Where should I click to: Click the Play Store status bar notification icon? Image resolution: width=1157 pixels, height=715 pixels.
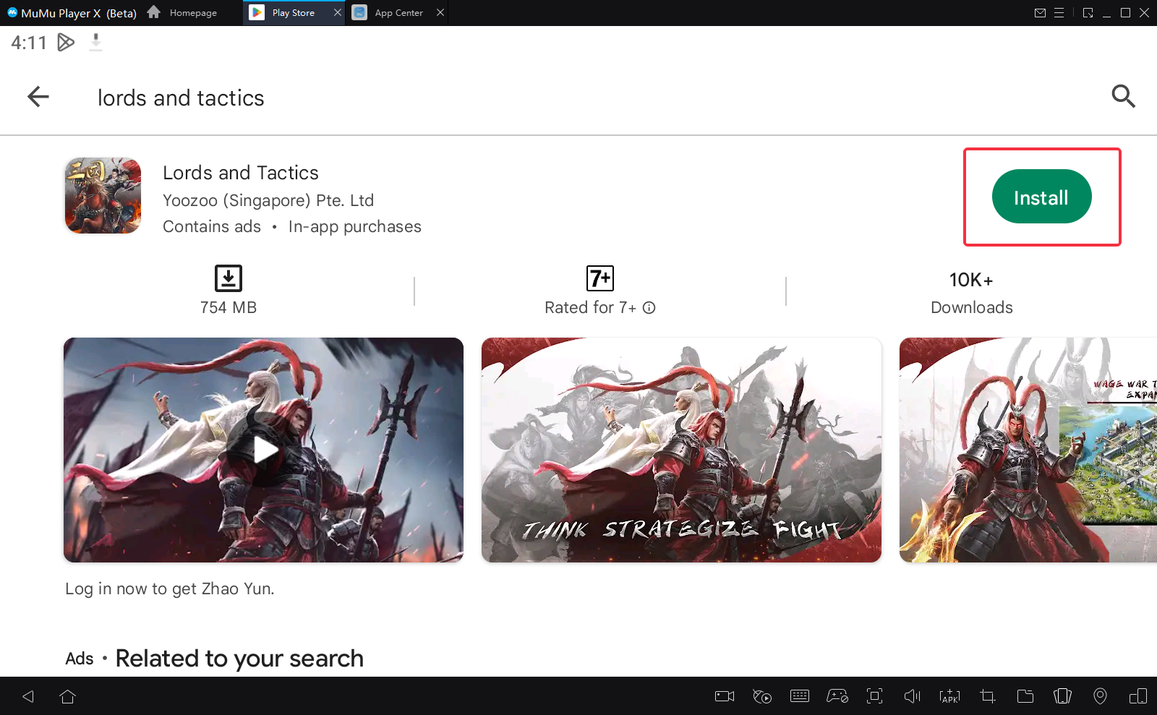[66, 43]
